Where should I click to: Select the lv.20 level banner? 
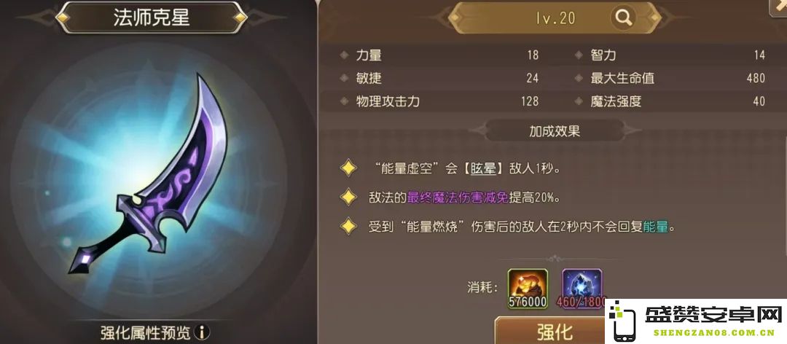tap(555, 18)
